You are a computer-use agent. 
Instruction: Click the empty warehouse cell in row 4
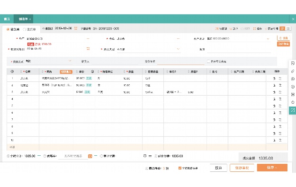pos(28,99)
